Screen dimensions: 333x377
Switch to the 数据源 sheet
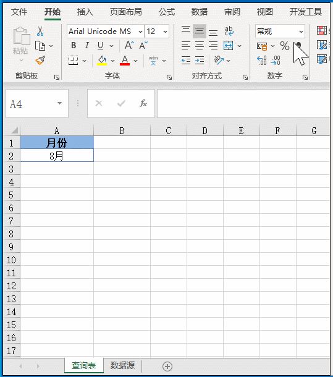[122, 365]
